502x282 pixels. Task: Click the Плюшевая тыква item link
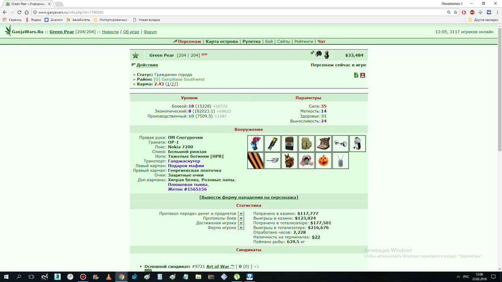point(188,184)
